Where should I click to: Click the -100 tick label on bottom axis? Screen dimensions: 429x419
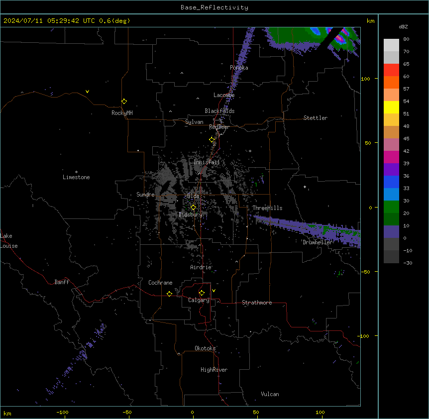click(x=62, y=412)
